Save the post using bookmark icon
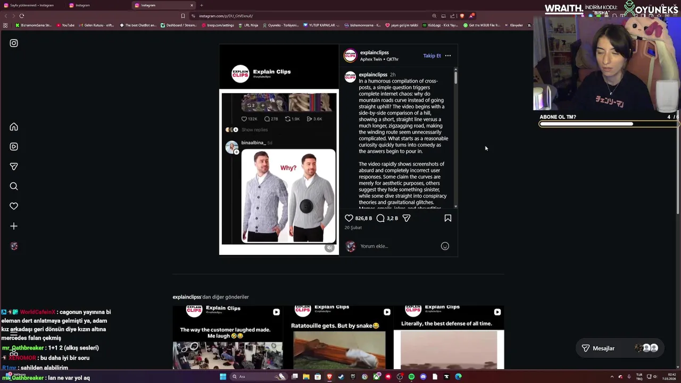Image resolution: width=681 pixels, height=383 pixels. pos(448,218)
